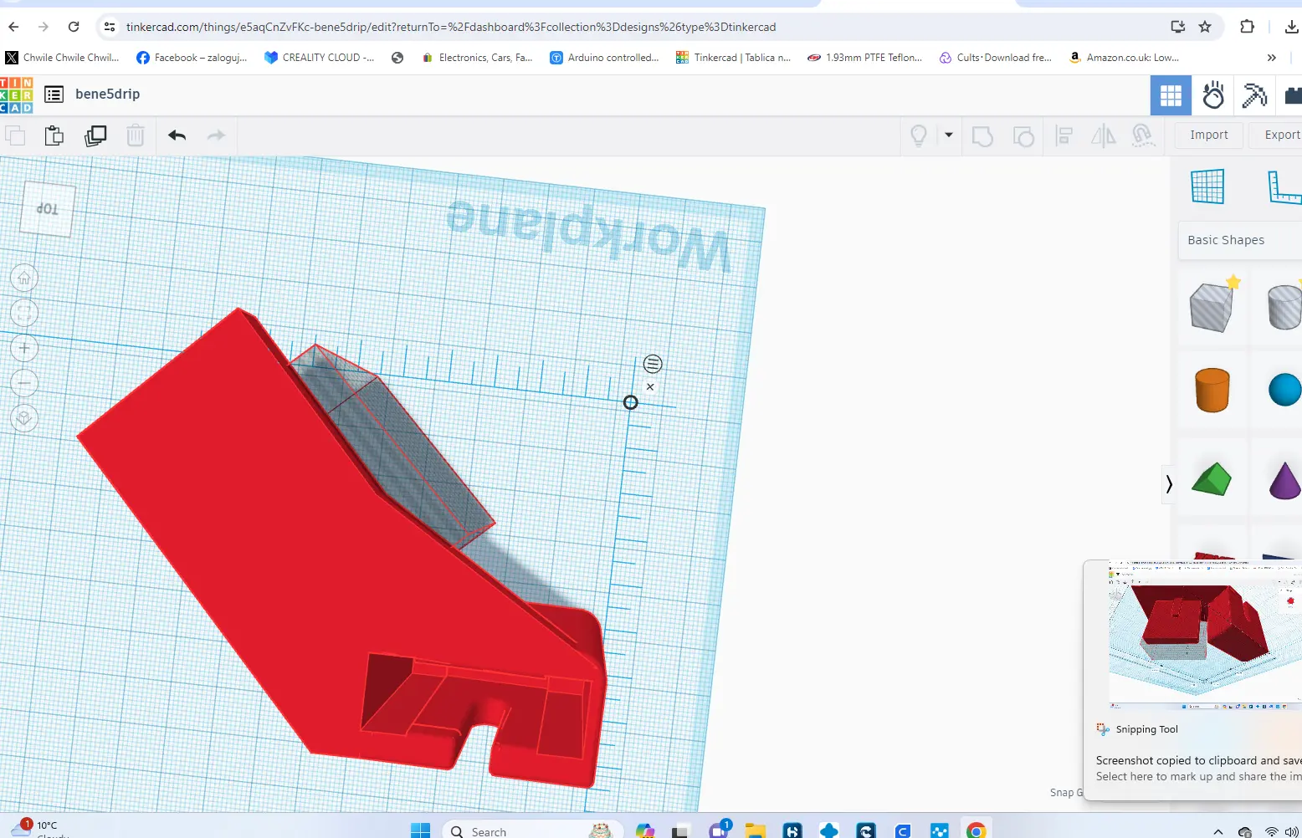
Task: Select the Group tool
Action: click(x=982, y=135)
